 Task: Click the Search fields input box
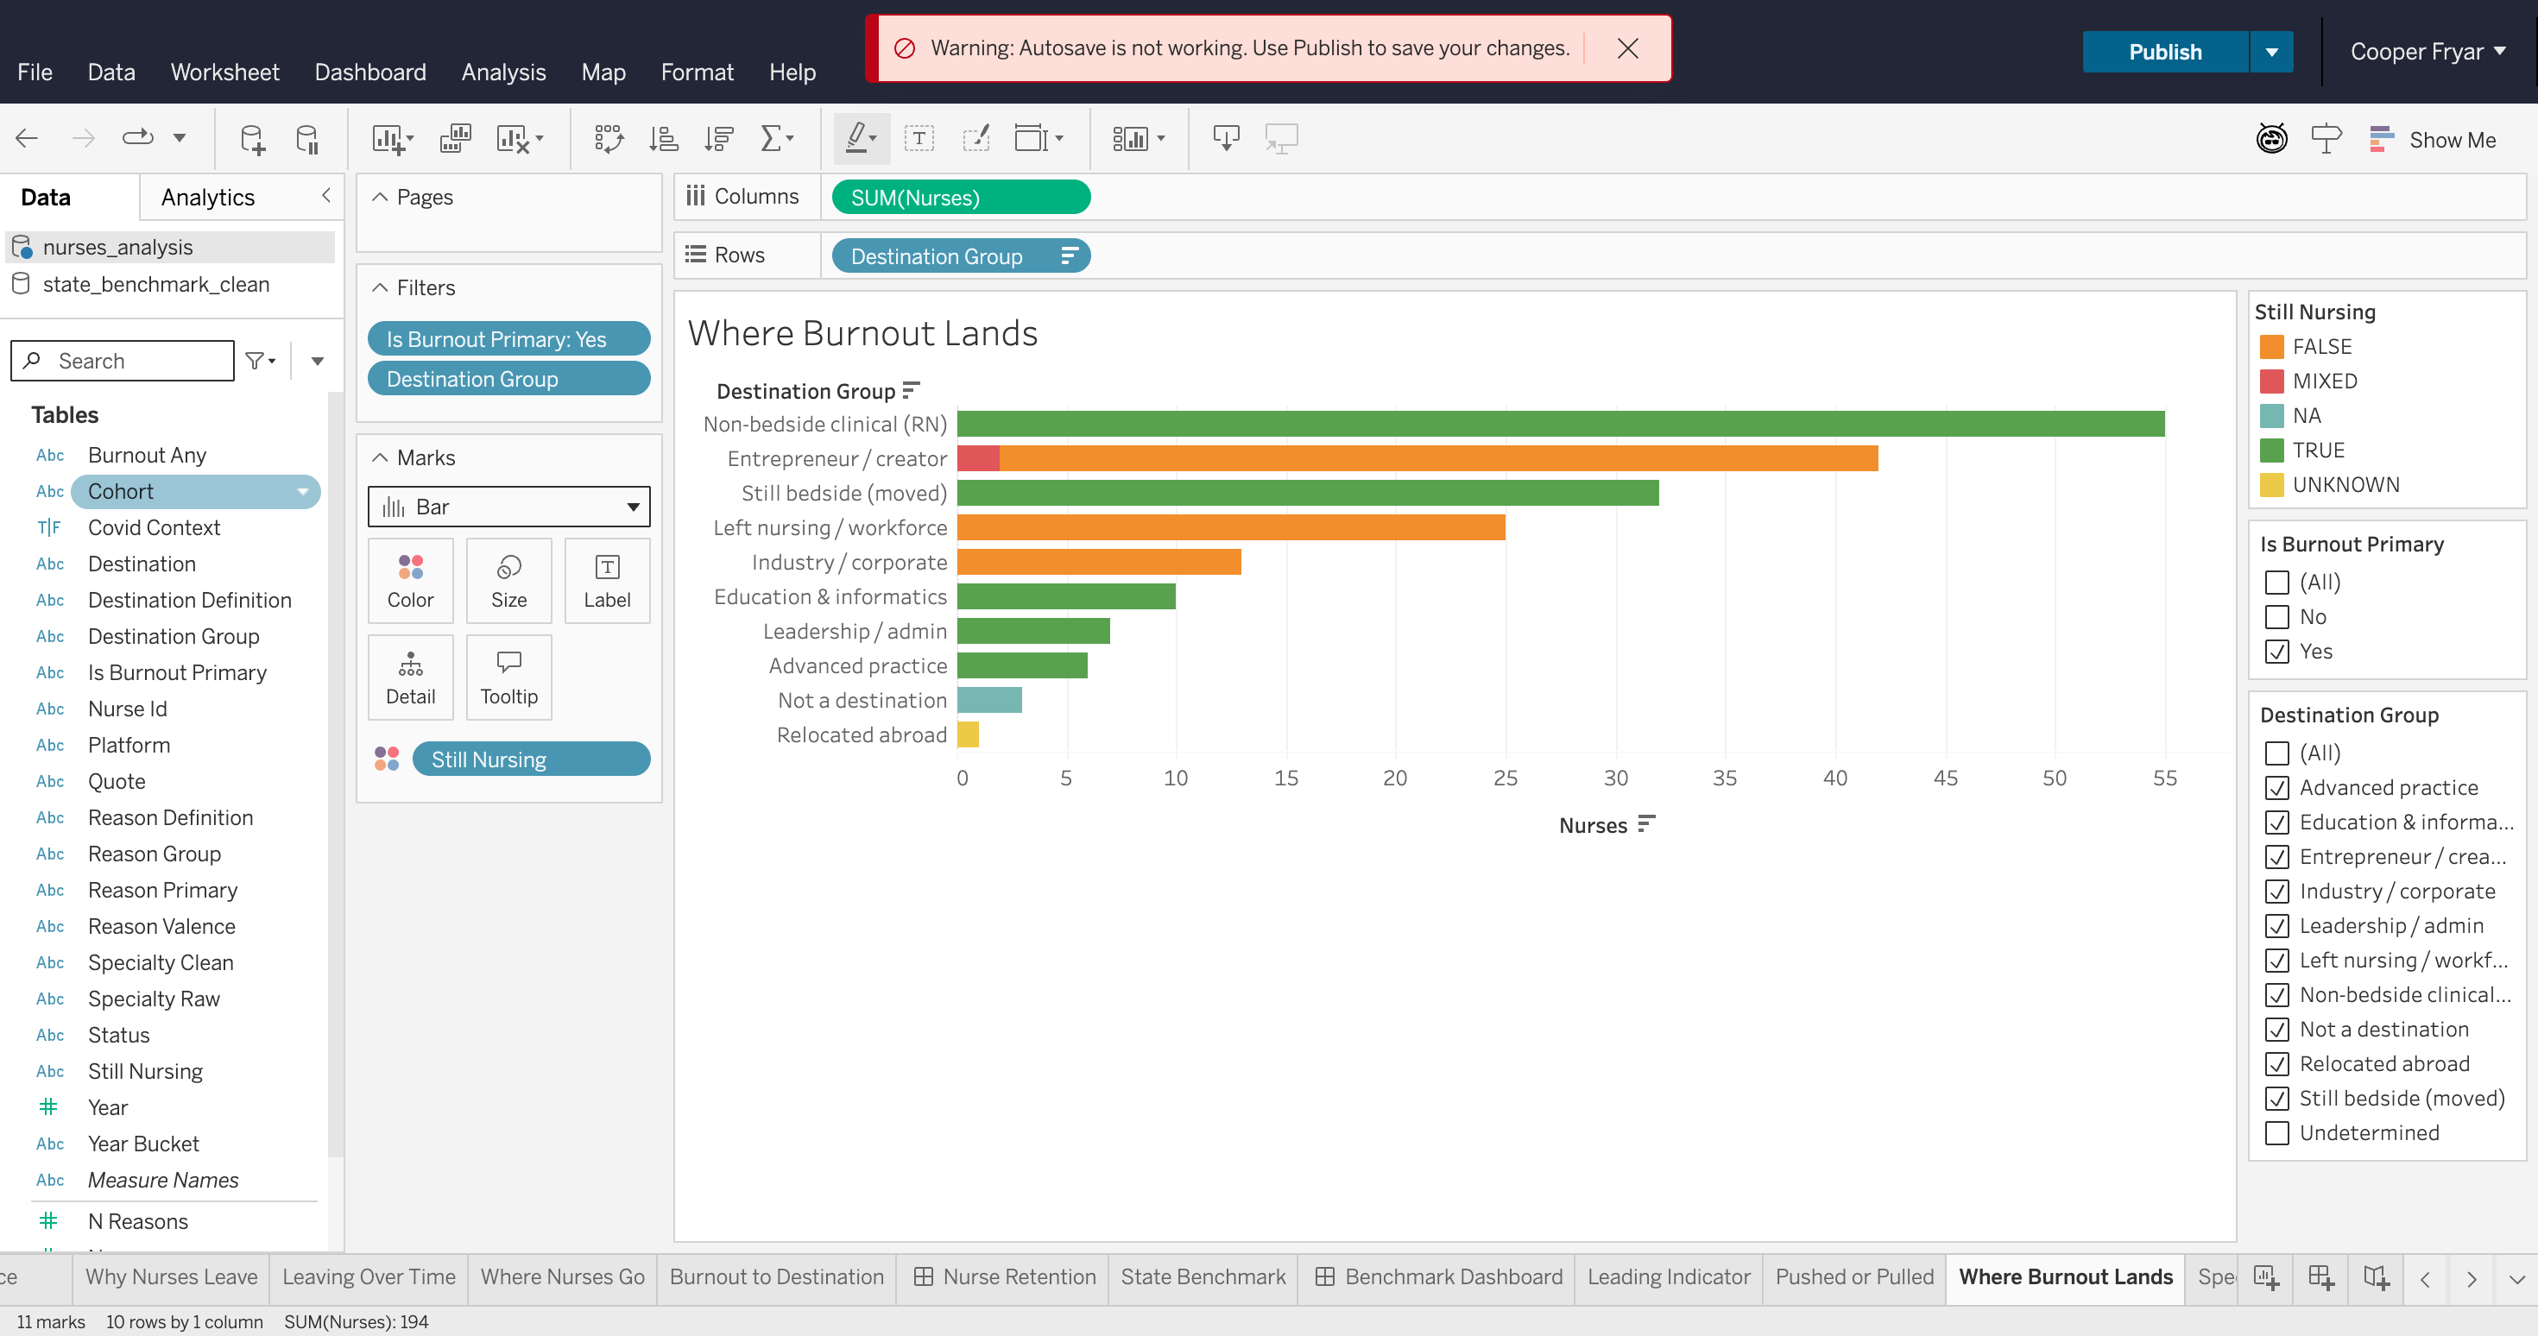click(x=123, y=361)
